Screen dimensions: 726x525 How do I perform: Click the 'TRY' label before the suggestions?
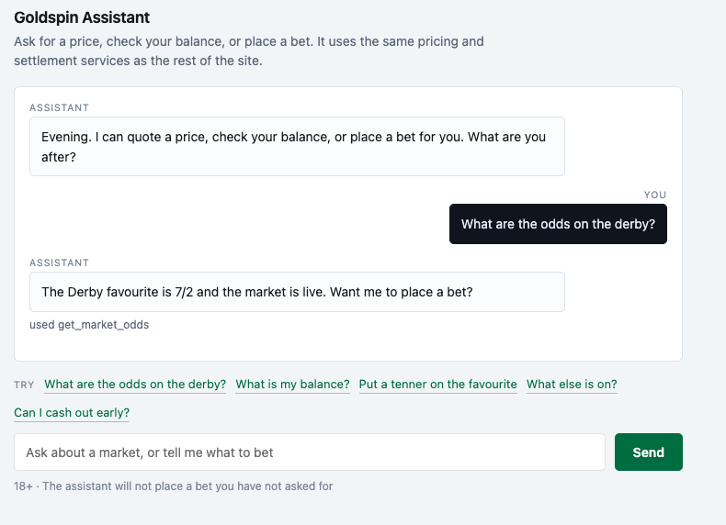tap(24, 385)
